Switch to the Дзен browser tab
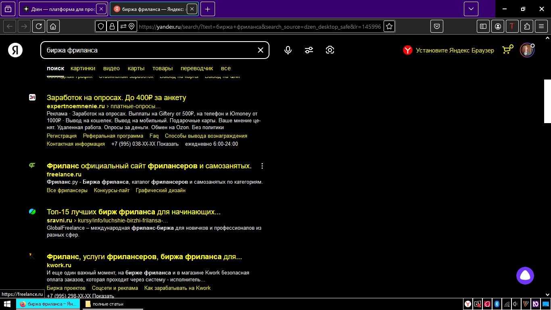Image resolution: width=551 pixels, height=310 pixels. (x=63, y=9)
